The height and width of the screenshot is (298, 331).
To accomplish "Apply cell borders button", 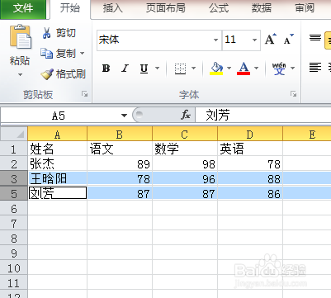I will (x=180, y=69).
